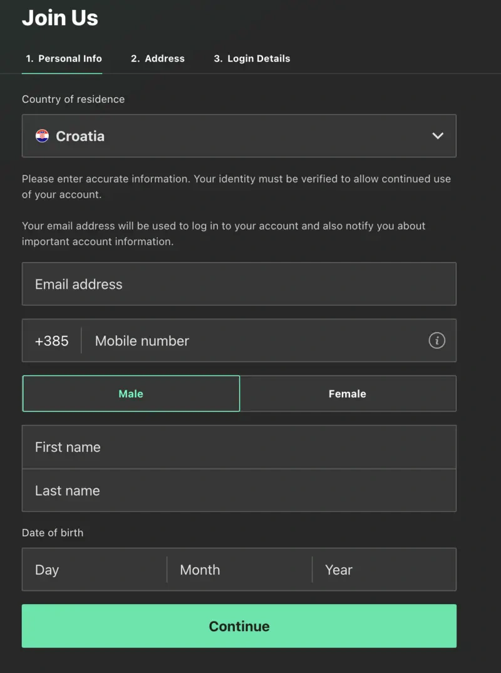This screenshot has width=501, height=673.
Task: Click the Last name input
Action: coord(239,491)
